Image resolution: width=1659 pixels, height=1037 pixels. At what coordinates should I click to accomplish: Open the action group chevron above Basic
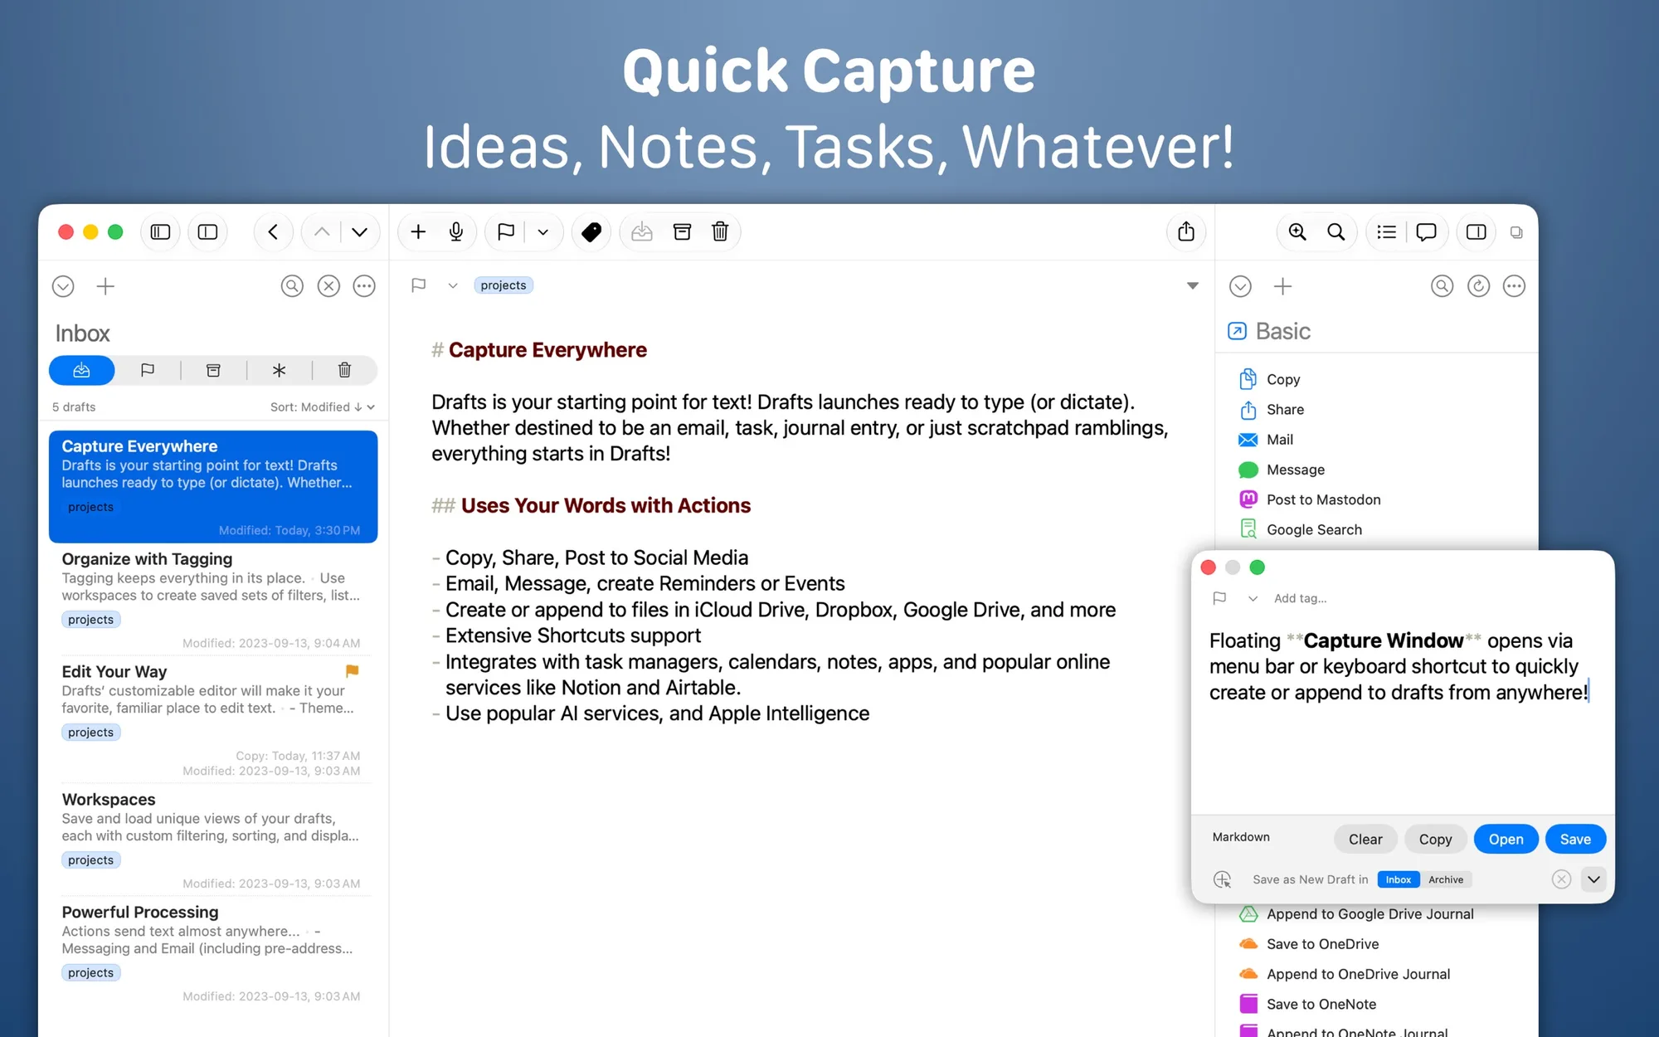click(1240, 286)
